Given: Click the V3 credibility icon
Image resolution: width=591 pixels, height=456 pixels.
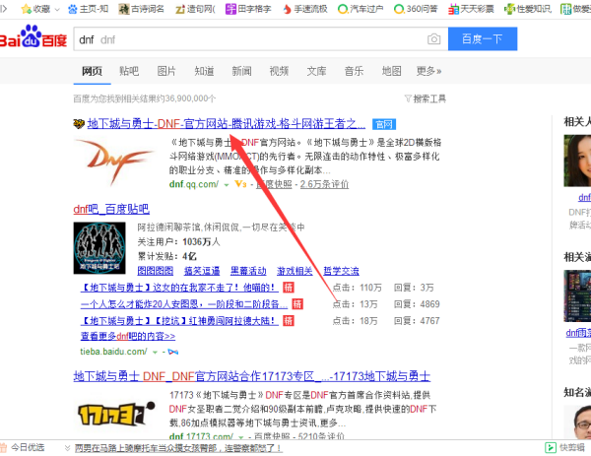Looking at the screenshot, I should point(240,184).
